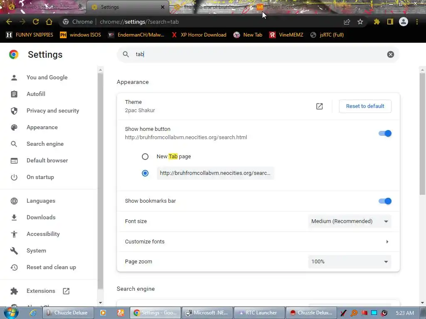This screenshot has height=319, width=426.
Task: Open theme in Web Store via external-link icon
Action: pos(319,106)
